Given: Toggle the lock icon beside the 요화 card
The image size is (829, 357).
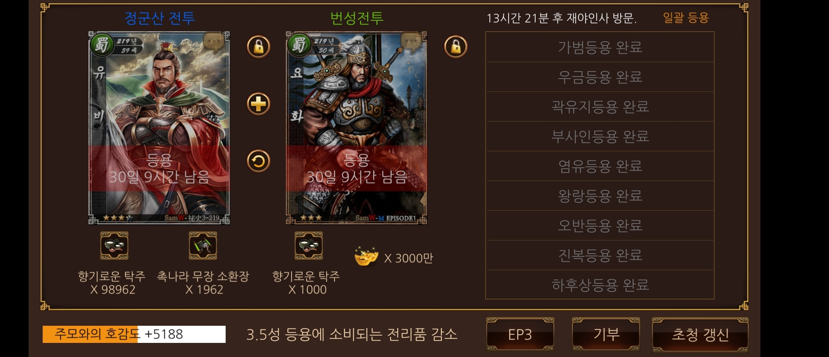Looking at the screenshot, I should [455, 47].
